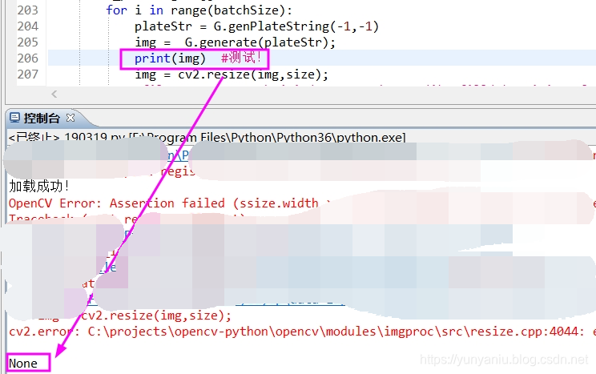Click the editor horizontal scroll left arrow
The image size is (596, 374).
point(54,94)
